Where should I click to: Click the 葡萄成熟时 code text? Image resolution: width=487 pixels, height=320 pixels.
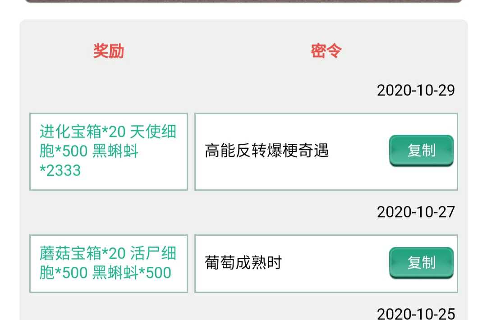[x=243, y=263]
